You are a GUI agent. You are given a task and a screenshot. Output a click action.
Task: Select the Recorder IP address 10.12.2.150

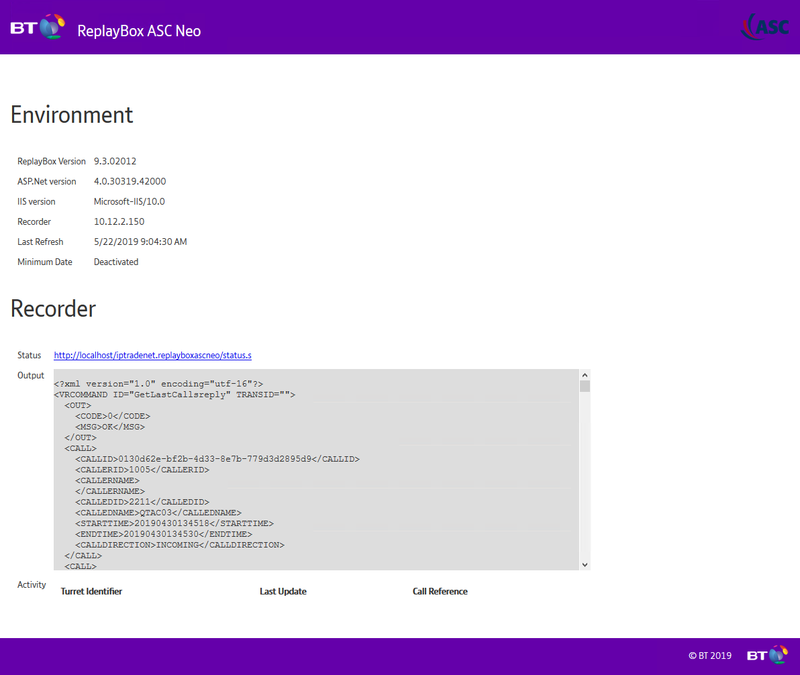119,221
